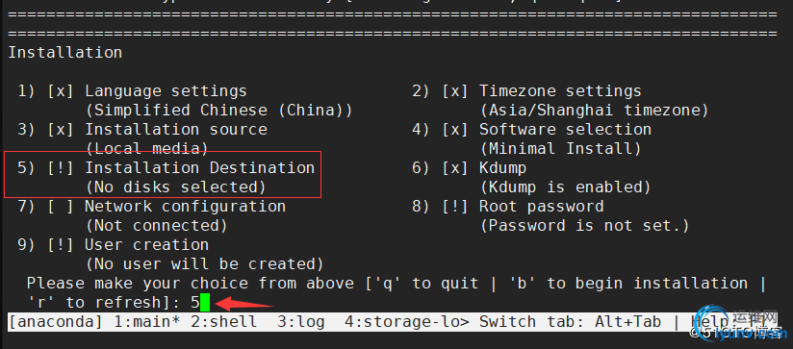The image size is (793, 349).
Task: Click the 'No disks selected' status text
Action: [x=176, y=187]
